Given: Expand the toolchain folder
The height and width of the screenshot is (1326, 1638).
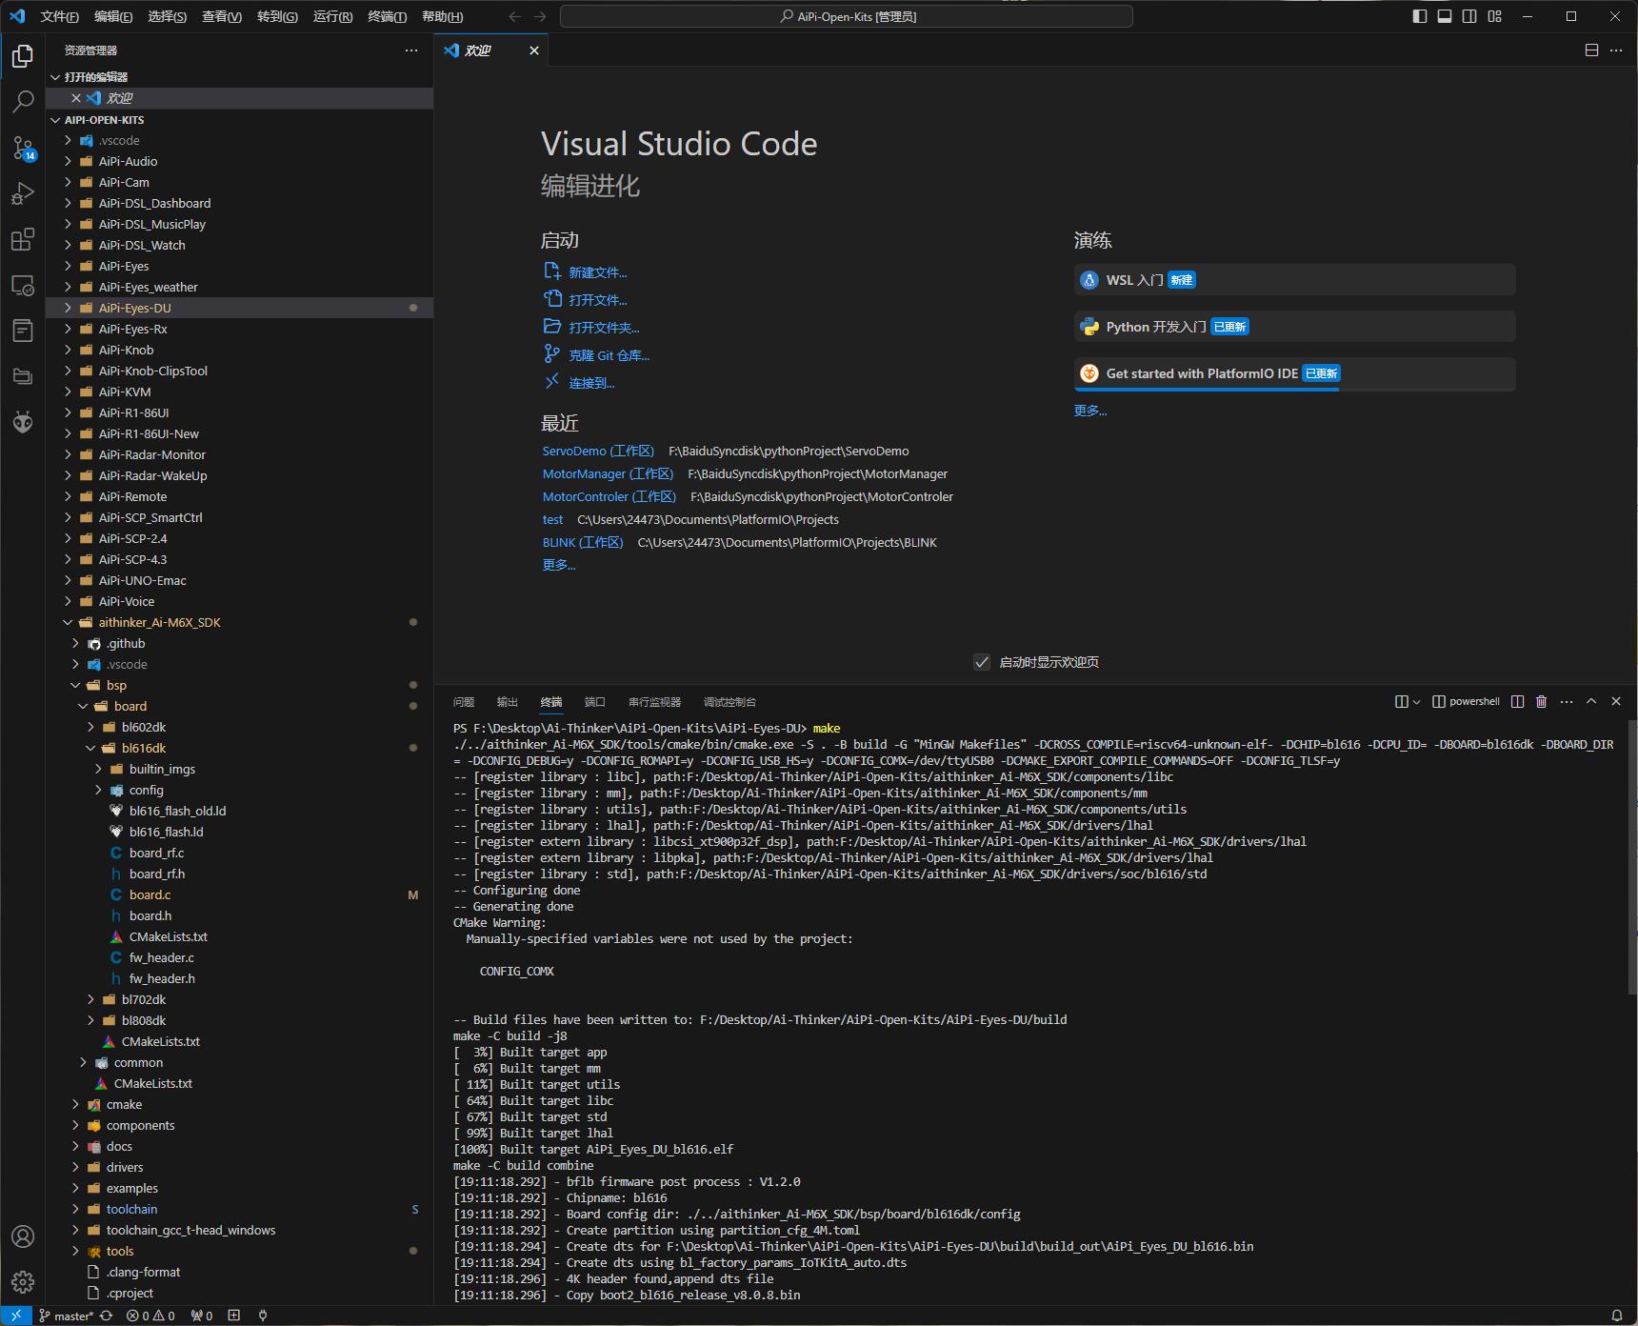Looking at the screenshot, I should tap(75, 1209).
